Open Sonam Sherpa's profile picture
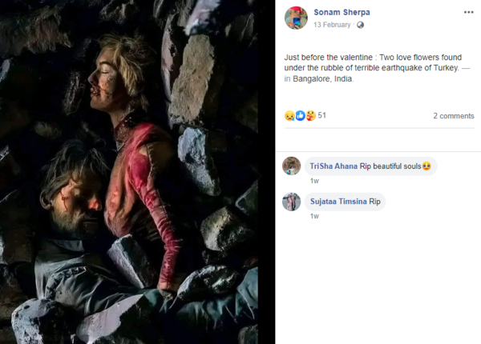 296,18
